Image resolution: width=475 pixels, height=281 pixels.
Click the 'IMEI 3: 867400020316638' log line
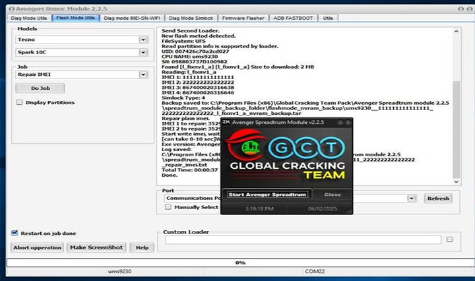coord(198,88)
